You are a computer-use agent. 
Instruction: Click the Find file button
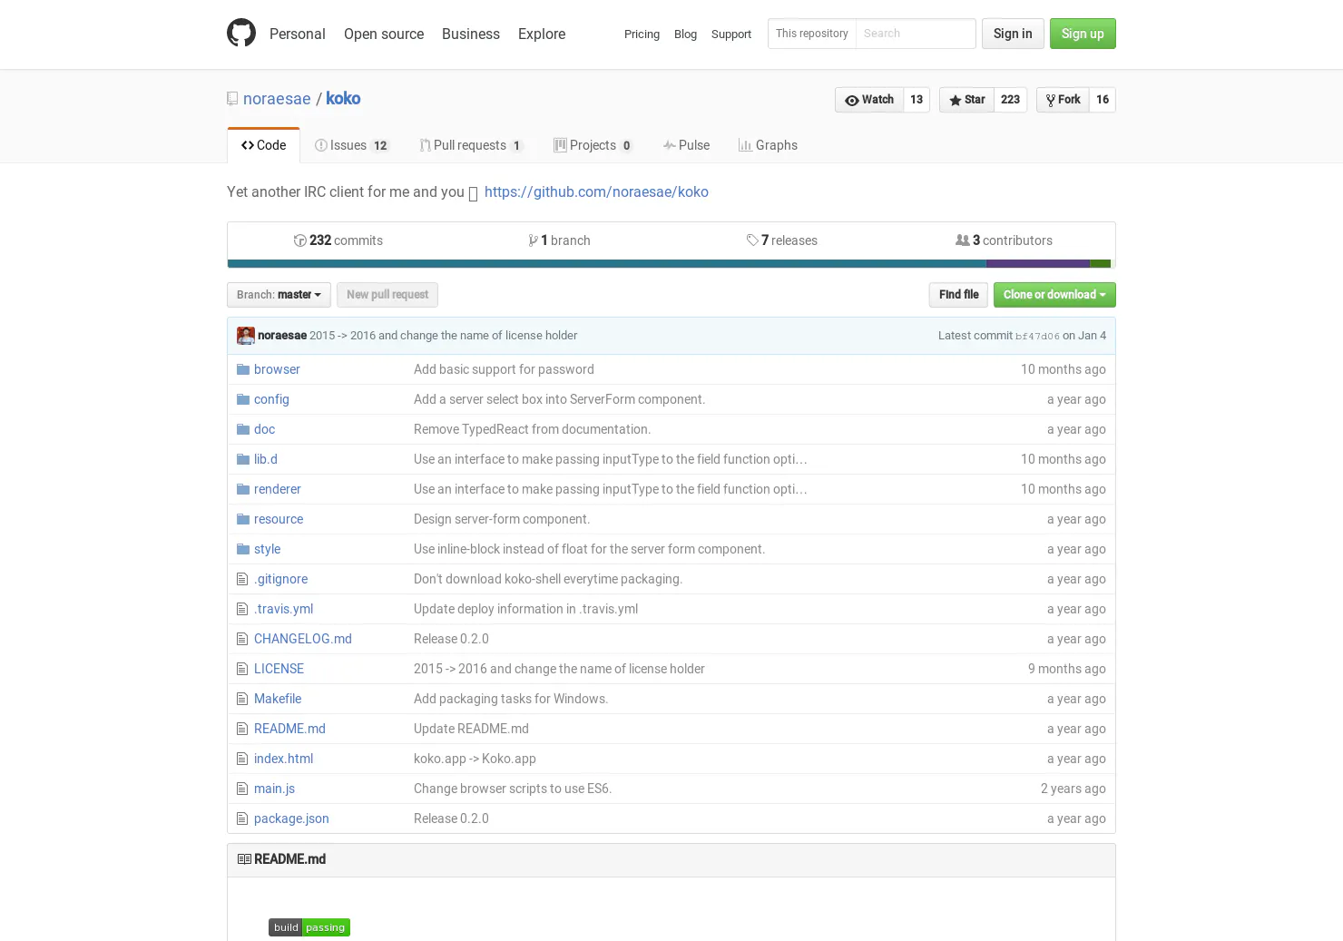(958, 295)
